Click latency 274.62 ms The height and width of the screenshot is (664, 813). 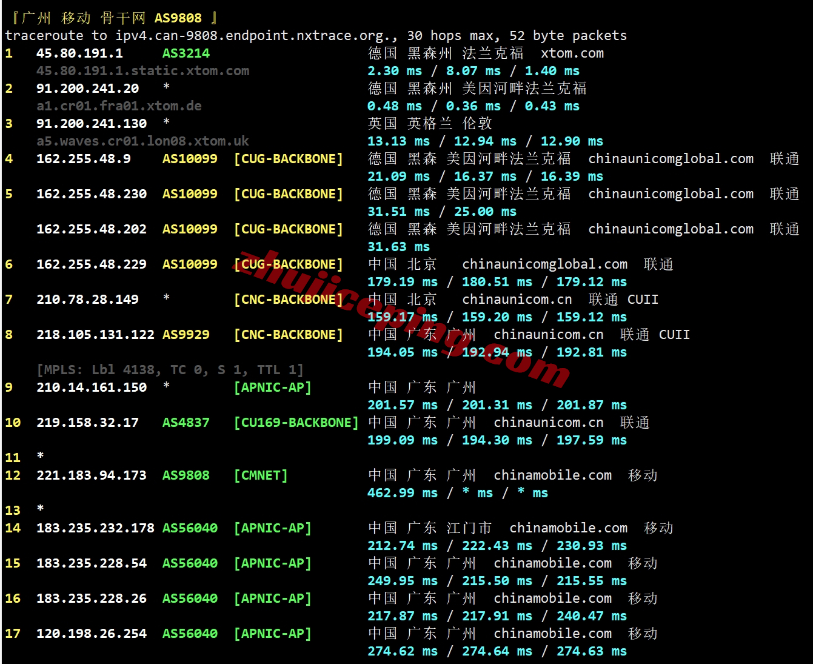click(403, 651)
